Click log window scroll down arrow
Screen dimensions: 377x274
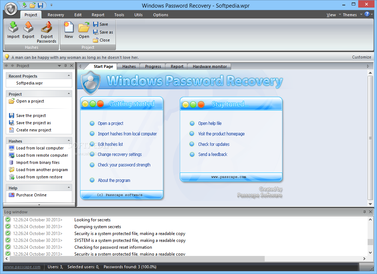coord(370,253)
